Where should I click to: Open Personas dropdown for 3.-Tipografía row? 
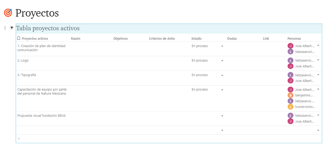[318, 75]
